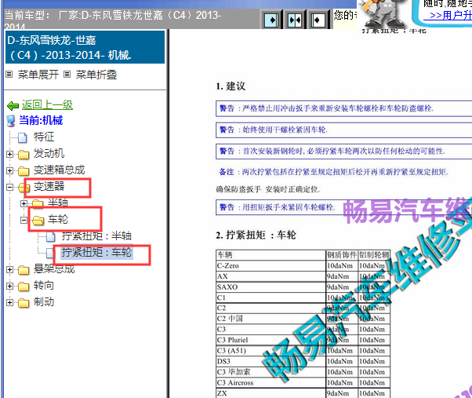This screenshot has width=472, height=398.
Task: Click the computer icon beside 当前:机械
Action: point(11,121)
